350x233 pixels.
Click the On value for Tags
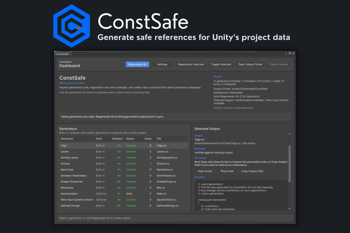(119, 145)
